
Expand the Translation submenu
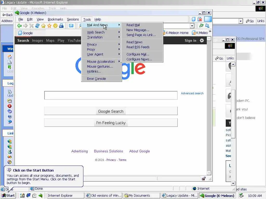(101, 37)
